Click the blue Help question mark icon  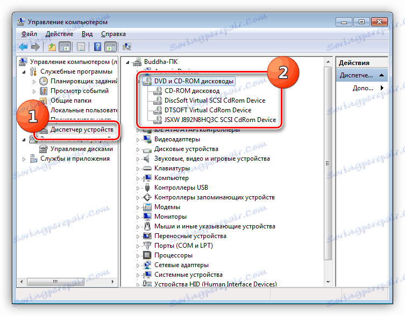tap(97, 47)
